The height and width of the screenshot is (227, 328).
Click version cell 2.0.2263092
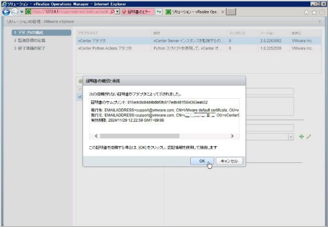tap(271, 41)
